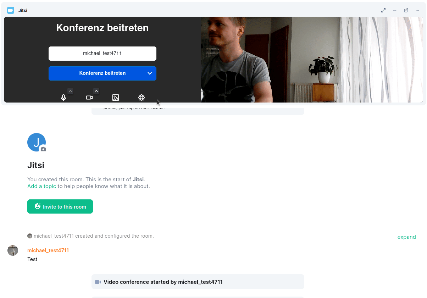427x298 pixels.
Task: Turn off the camera in Jitsi prejoin
Action: [x=89, y=98]
